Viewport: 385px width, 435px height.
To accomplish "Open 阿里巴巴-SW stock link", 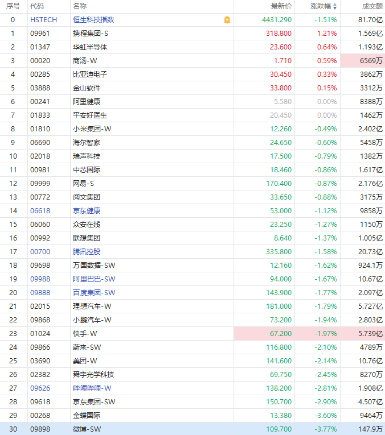I will click(x=94, y=279).
